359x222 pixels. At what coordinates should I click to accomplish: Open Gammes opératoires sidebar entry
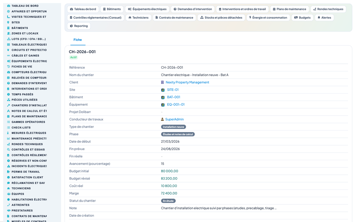coord(28,122)
